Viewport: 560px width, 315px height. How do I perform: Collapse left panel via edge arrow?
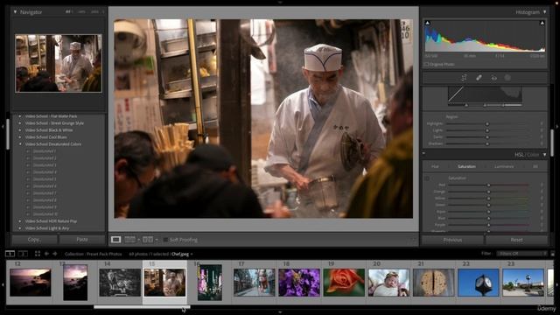[x=3, y=126]
